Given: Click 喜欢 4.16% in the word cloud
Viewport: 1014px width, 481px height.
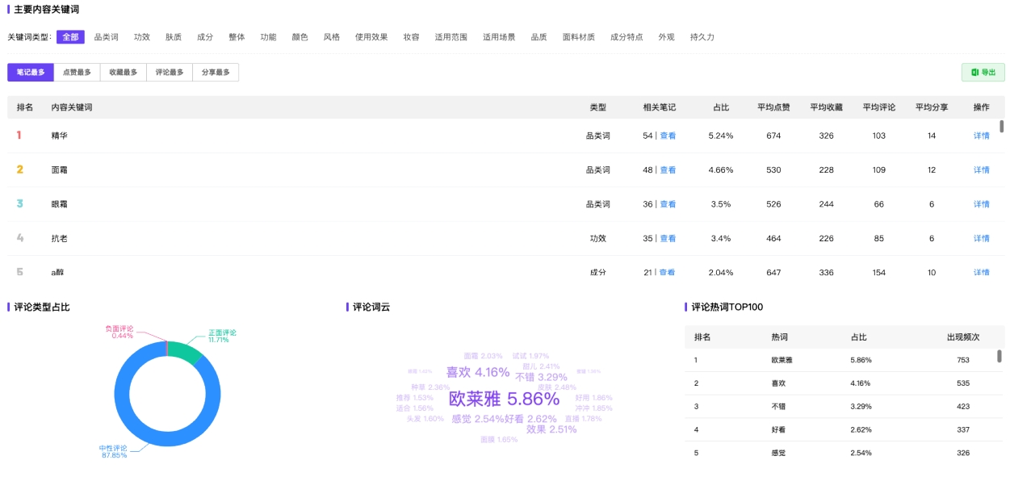Looking at the screenshot, I should pyautogui.click(x=478, y=372).
